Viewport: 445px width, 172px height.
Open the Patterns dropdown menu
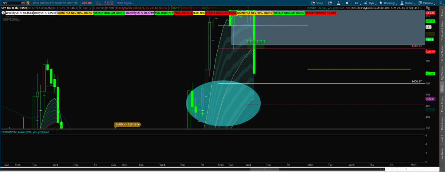pyautogui.click(x=426, y=3)
